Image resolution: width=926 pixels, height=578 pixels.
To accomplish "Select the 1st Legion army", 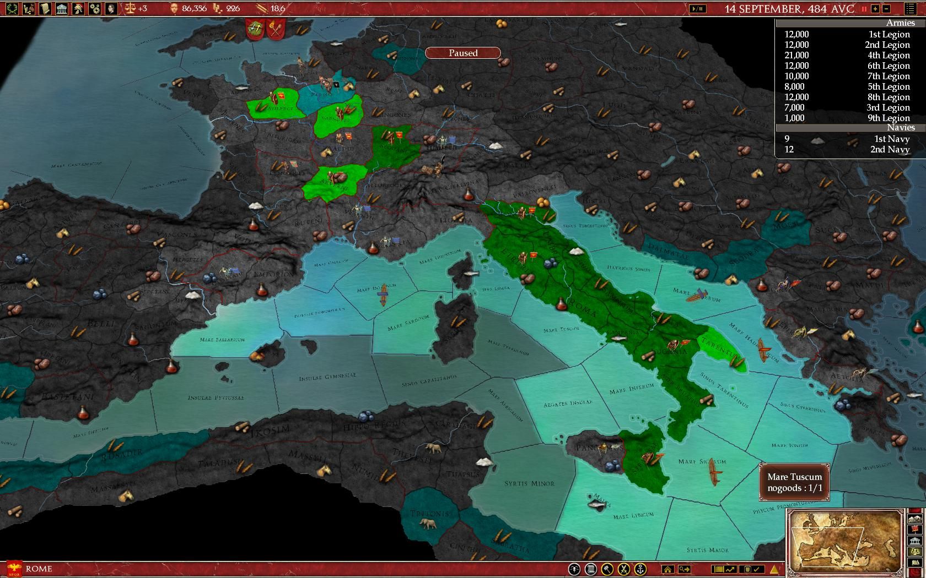I will click(x=847, y=34).
